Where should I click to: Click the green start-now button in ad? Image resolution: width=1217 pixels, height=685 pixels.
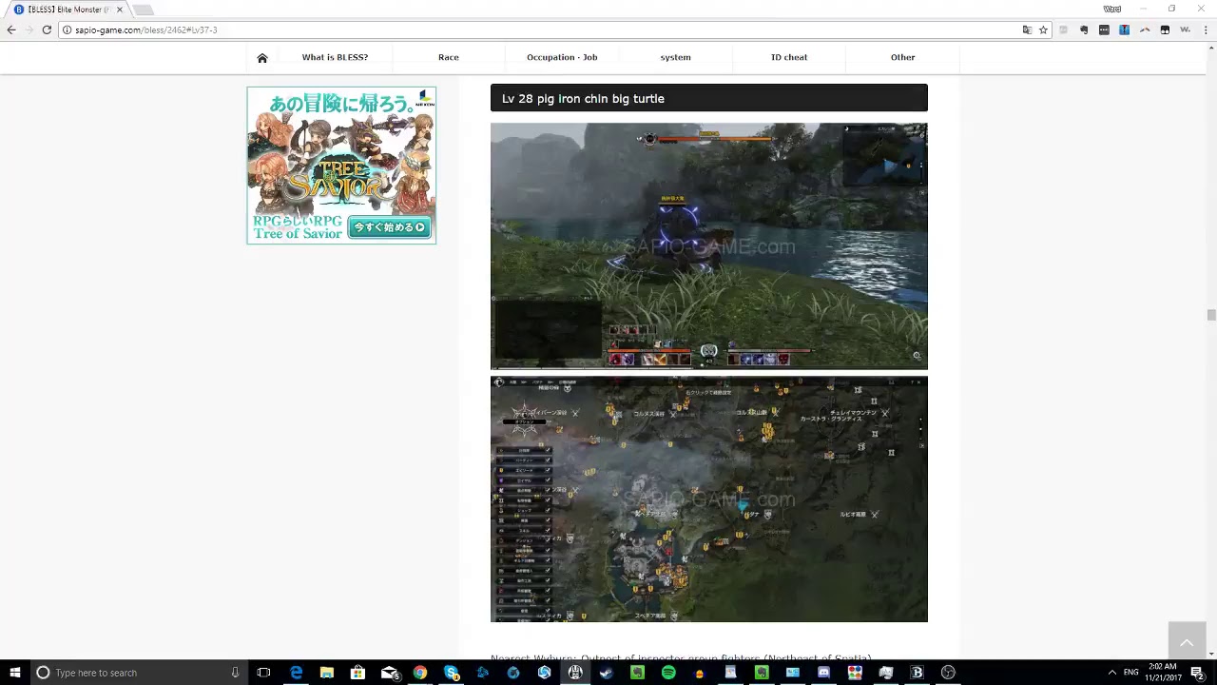pos(390,227)
